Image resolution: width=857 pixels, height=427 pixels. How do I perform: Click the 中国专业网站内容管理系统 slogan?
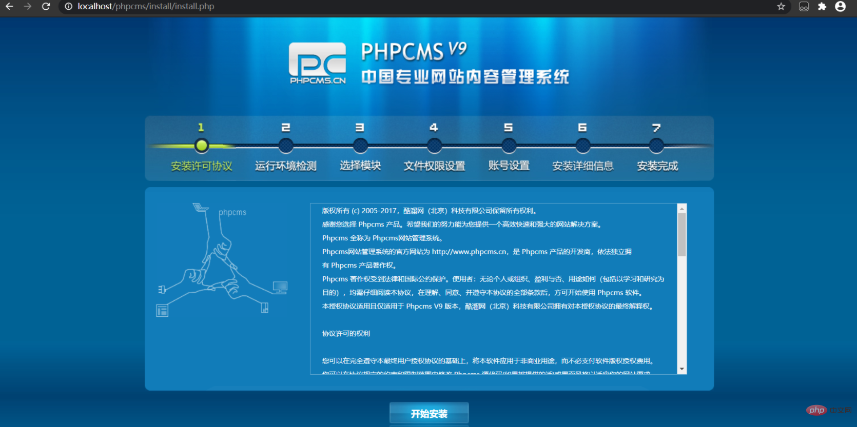pos(465,77)
